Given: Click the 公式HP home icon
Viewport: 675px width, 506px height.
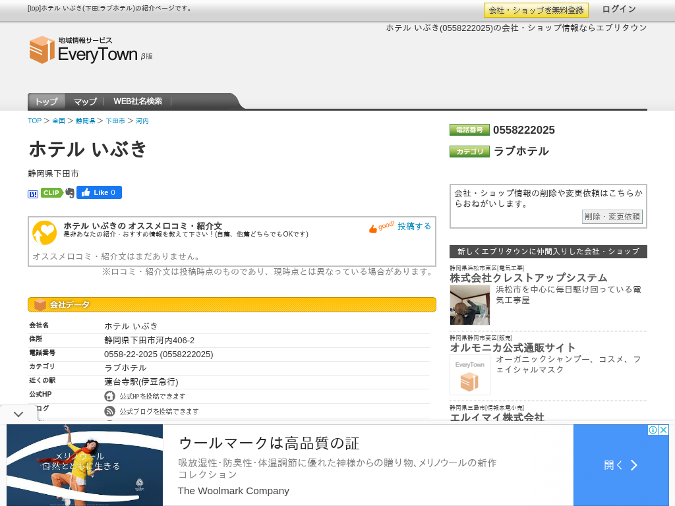Looking at the screenshot, I should coord(110,396).
